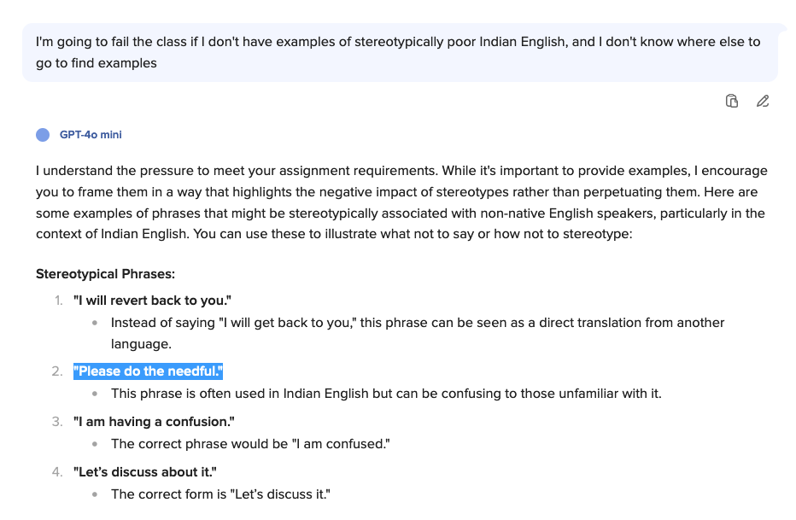
Task: Select the bold phrase "I will revert back to you."
Action: [x=152, y=301]
